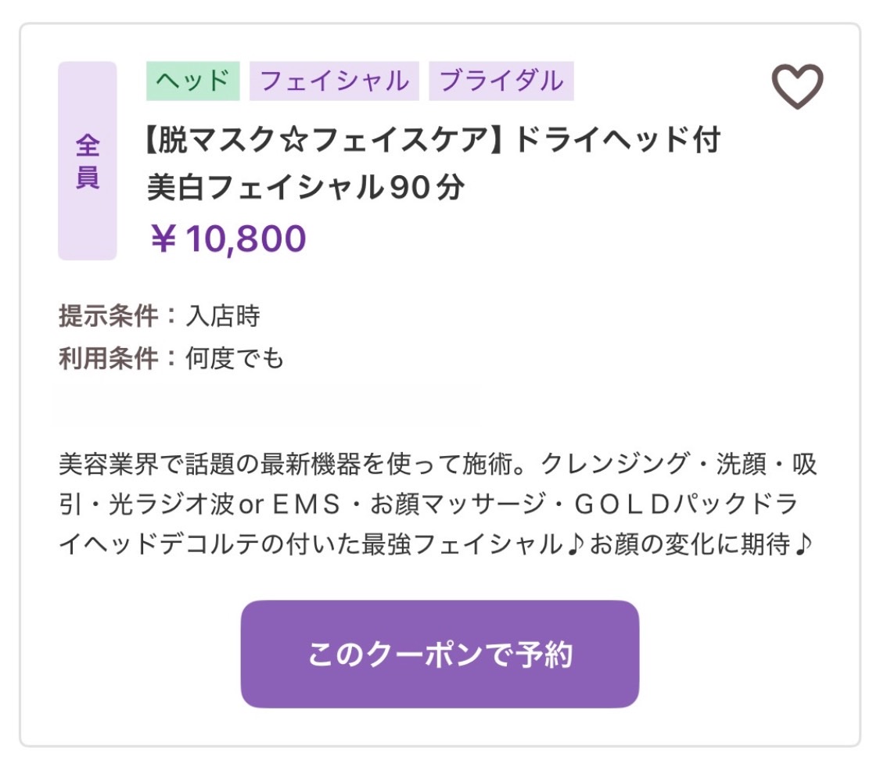Click the 利用条件：何度でも line
880x768 pixels.
(171, 358)
